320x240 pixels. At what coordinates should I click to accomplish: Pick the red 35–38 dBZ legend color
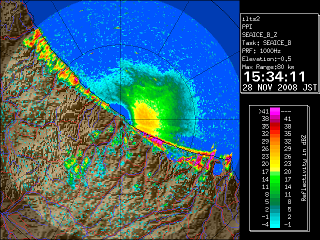275,126
